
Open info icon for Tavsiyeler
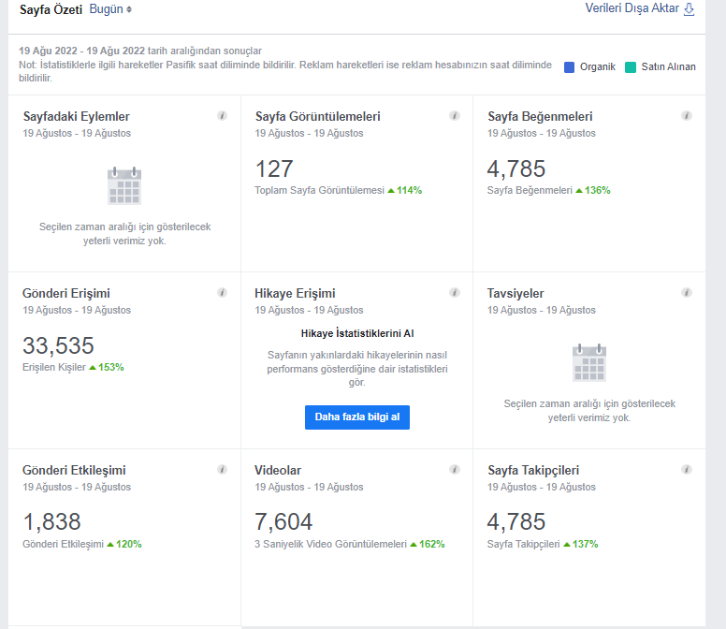(687, 292)
